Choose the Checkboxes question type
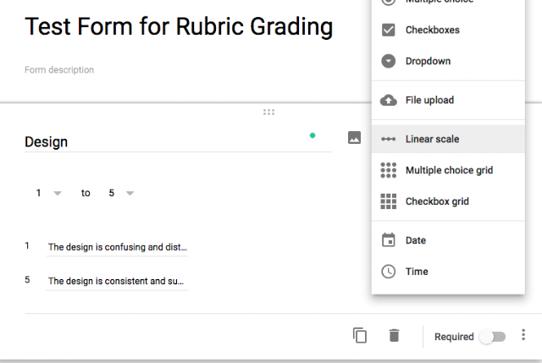The height and width of the screenshot is (363, 542). pos(448,30)
